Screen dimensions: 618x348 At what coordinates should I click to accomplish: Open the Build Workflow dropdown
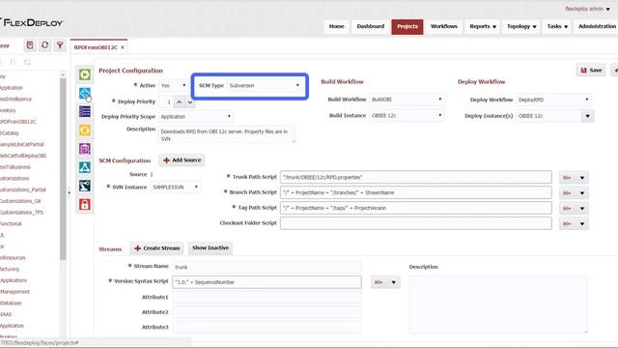407,100
